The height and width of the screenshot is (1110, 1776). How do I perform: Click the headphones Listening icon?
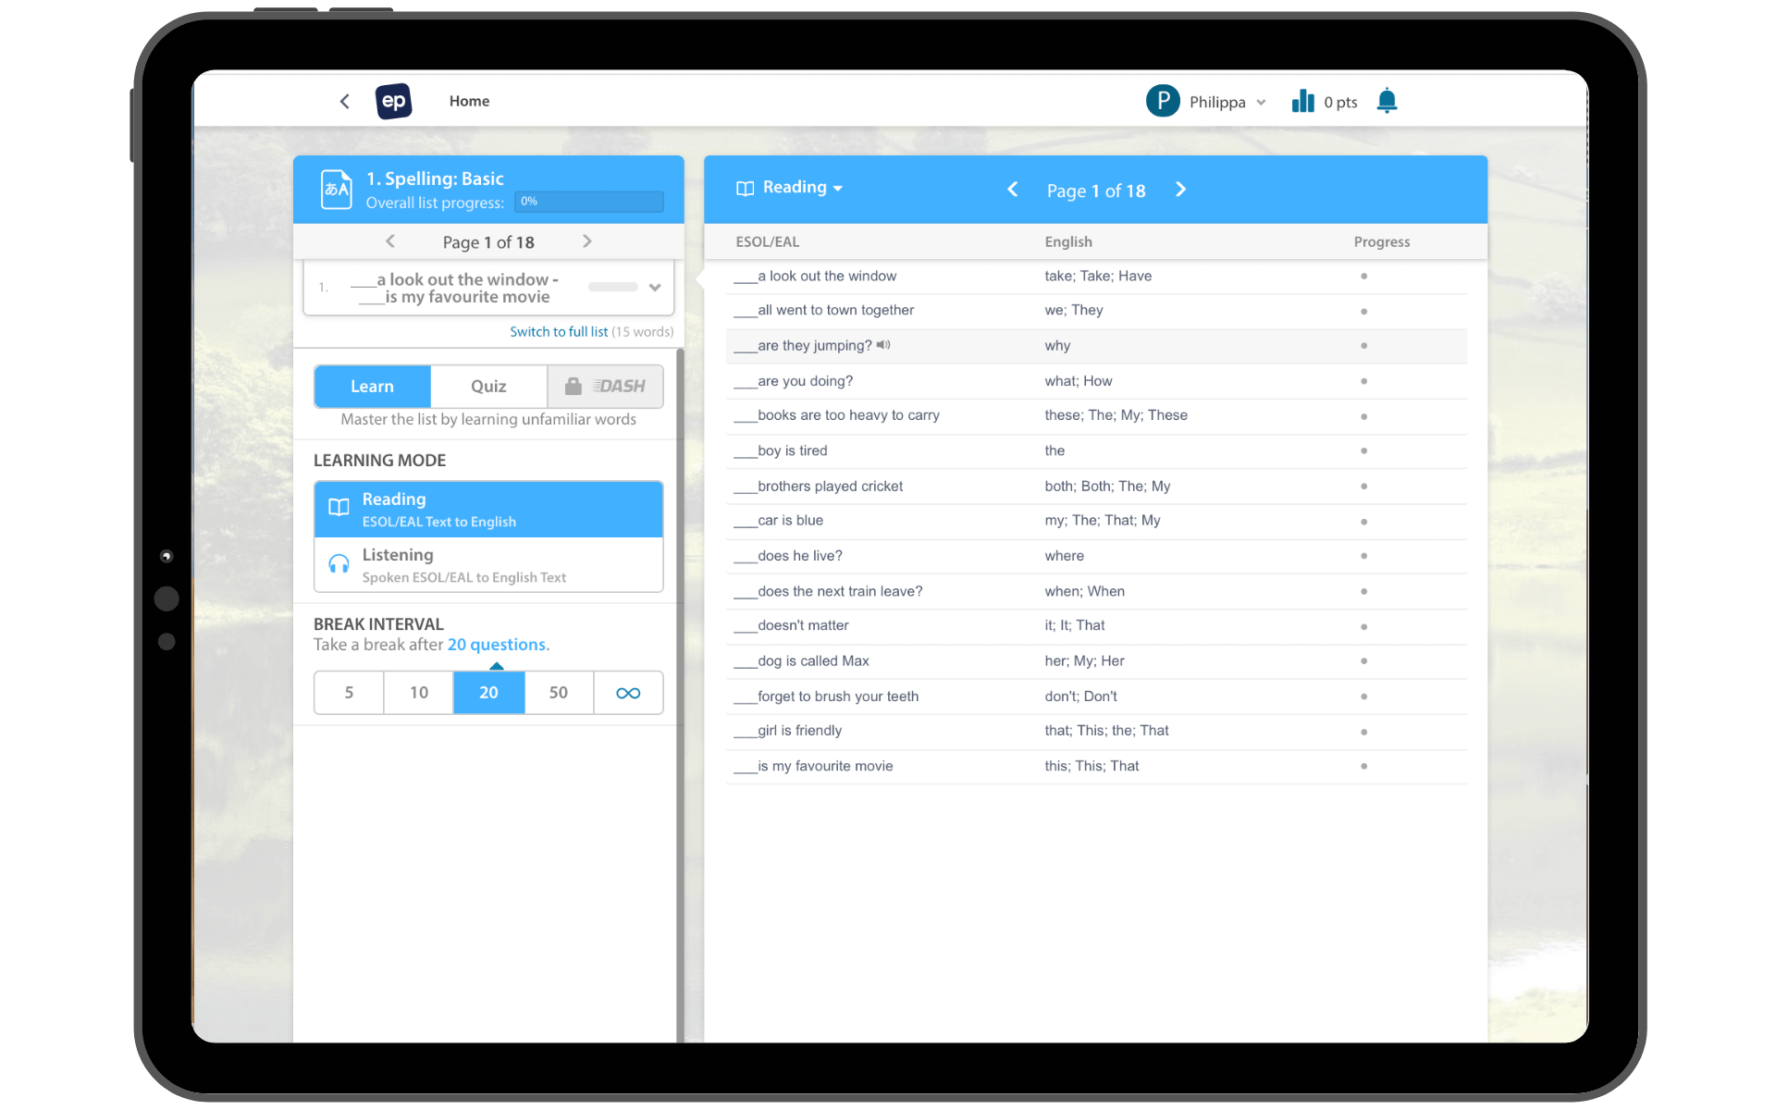(339, 563)
